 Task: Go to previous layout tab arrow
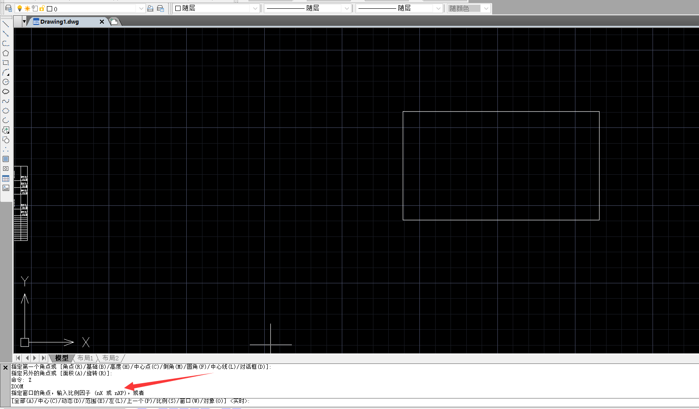point(27,358)
